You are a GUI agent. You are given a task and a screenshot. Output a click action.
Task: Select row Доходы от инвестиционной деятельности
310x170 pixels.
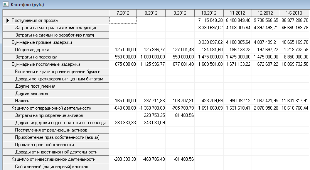[x=56, y=152]
